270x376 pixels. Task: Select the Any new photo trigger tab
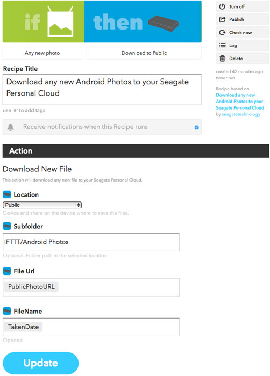click(x=42, y=53)
